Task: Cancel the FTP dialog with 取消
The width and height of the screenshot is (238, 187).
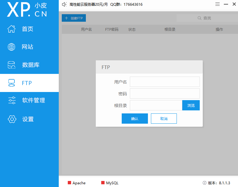Action: 164,119
